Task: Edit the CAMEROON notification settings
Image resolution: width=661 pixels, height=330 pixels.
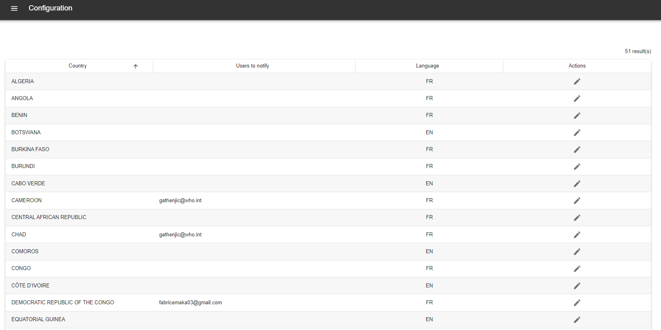Action: 577,201
